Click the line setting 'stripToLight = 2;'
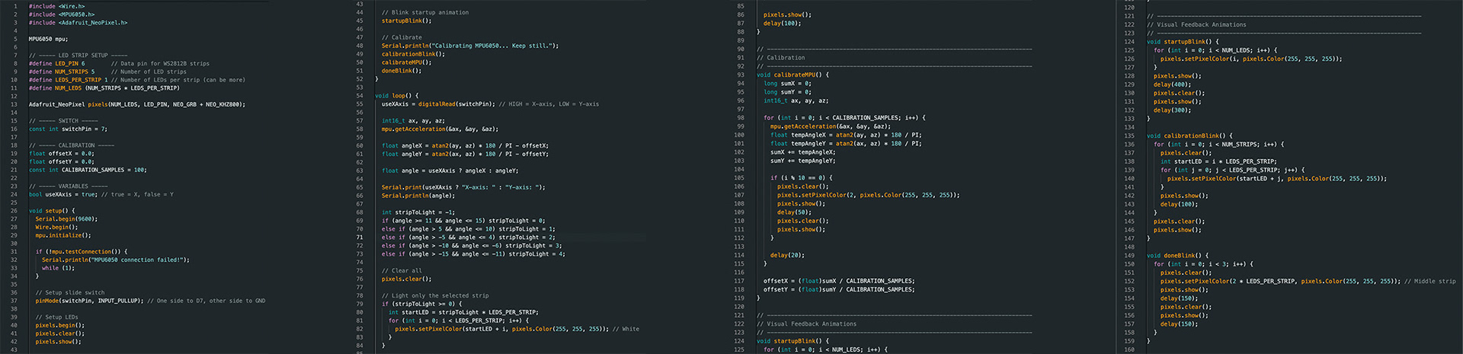 point(468,238)
